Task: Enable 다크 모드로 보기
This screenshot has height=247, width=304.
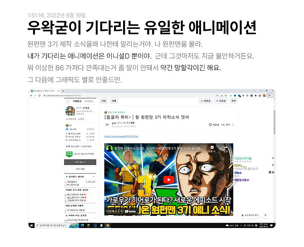Action: click(250, 215)
